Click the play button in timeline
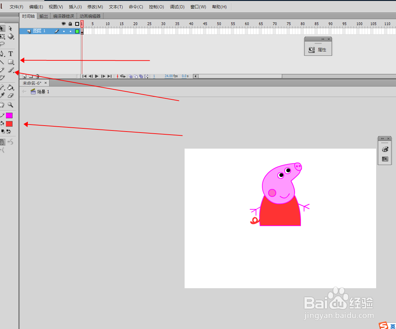 (97, 76)
